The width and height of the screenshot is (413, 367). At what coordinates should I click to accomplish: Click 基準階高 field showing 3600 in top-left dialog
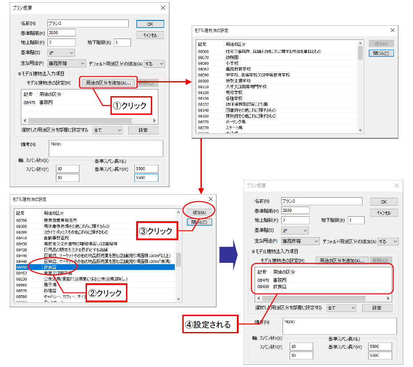pos(61,33)
